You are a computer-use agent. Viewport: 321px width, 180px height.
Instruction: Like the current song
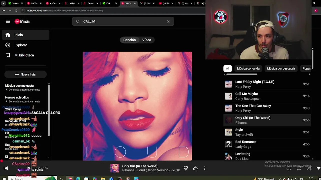195,168
